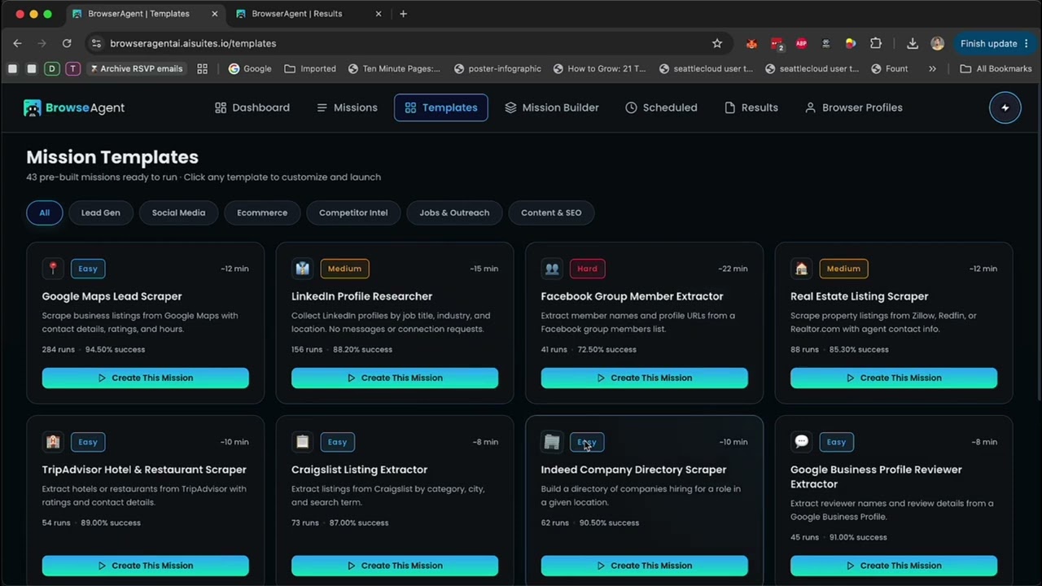Screen dimensions: 1042x586
Task: Open the Fount bookmark
Action: tap(889, 68)
